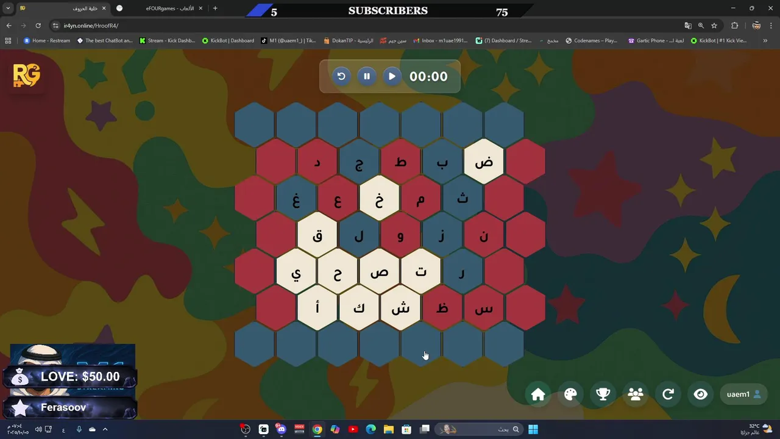Bookmark this page with the star icon
The width and height of the screenshot is (780, 439).
[714, 26]
